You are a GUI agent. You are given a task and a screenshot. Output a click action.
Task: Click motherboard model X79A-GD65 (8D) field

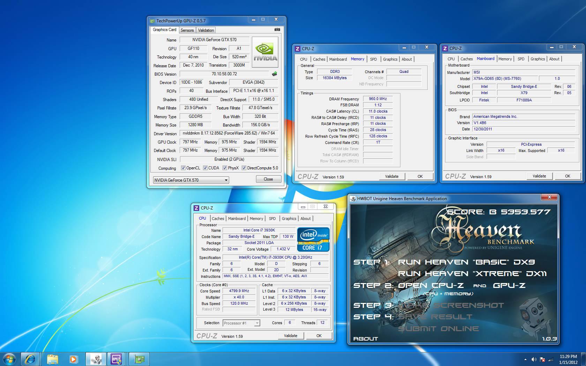click(x=505, y=78)
